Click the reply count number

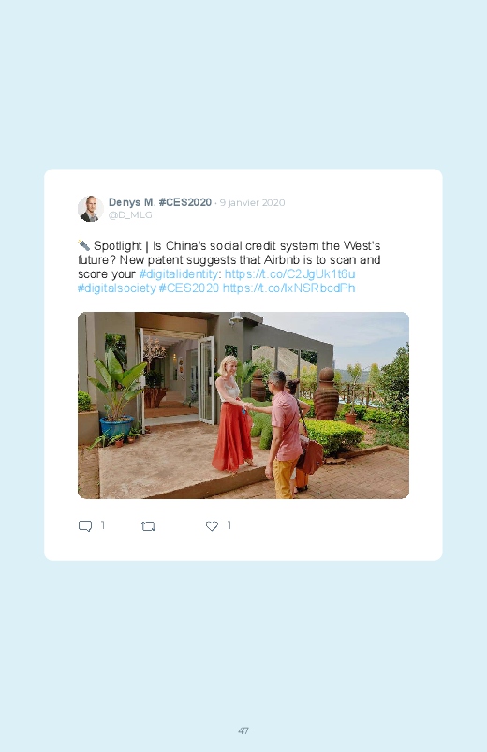(x=103, y=525)
